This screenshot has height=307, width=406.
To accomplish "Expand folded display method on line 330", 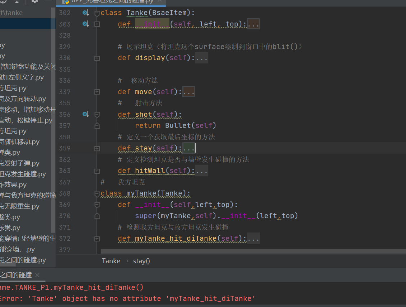I will [97, 58].
